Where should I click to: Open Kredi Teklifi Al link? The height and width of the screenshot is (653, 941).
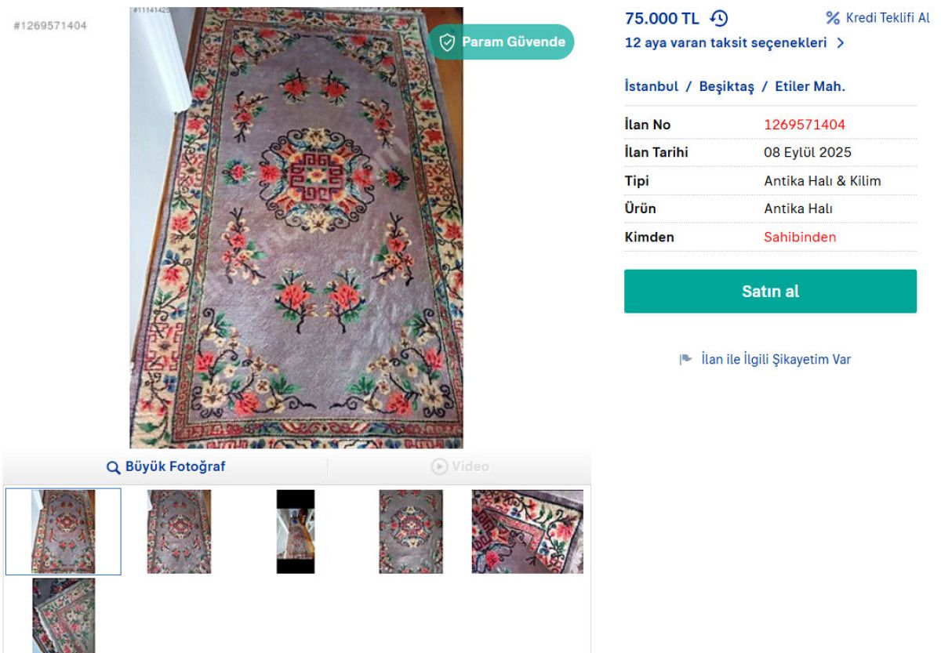click(x=887, y=18)
